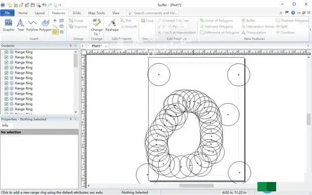The height and width of the screenshot is (195, 312).
Task: Click Thiessen Polygons command
Action: click(x=292, y=20)
